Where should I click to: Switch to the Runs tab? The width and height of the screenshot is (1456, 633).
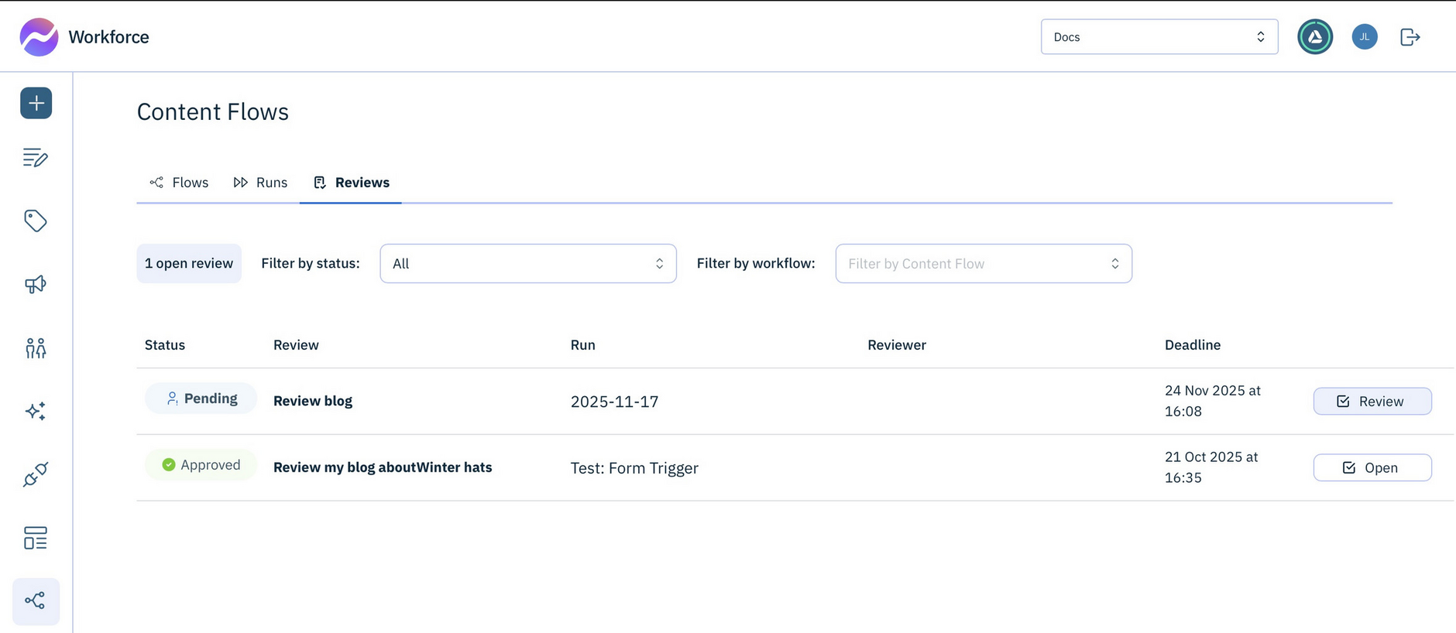(261, 183)
